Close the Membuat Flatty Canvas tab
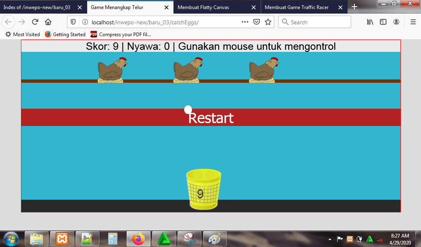 (253, 7)
